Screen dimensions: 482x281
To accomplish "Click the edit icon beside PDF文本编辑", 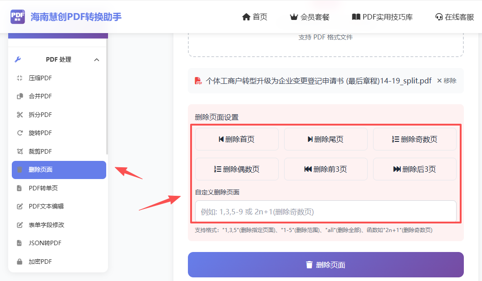I will (20, 206).
